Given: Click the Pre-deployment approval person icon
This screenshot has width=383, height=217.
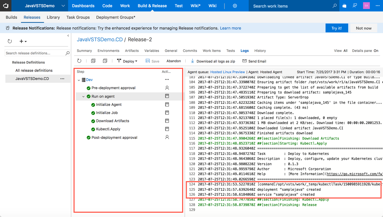Looking at the screenshot, I should (167, 88).
